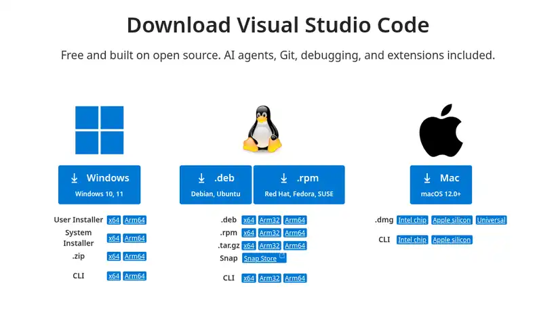Viewport: 556px width, 312px height.
Task: Click the Windows logo icon
Action: (x=99, y=130)
